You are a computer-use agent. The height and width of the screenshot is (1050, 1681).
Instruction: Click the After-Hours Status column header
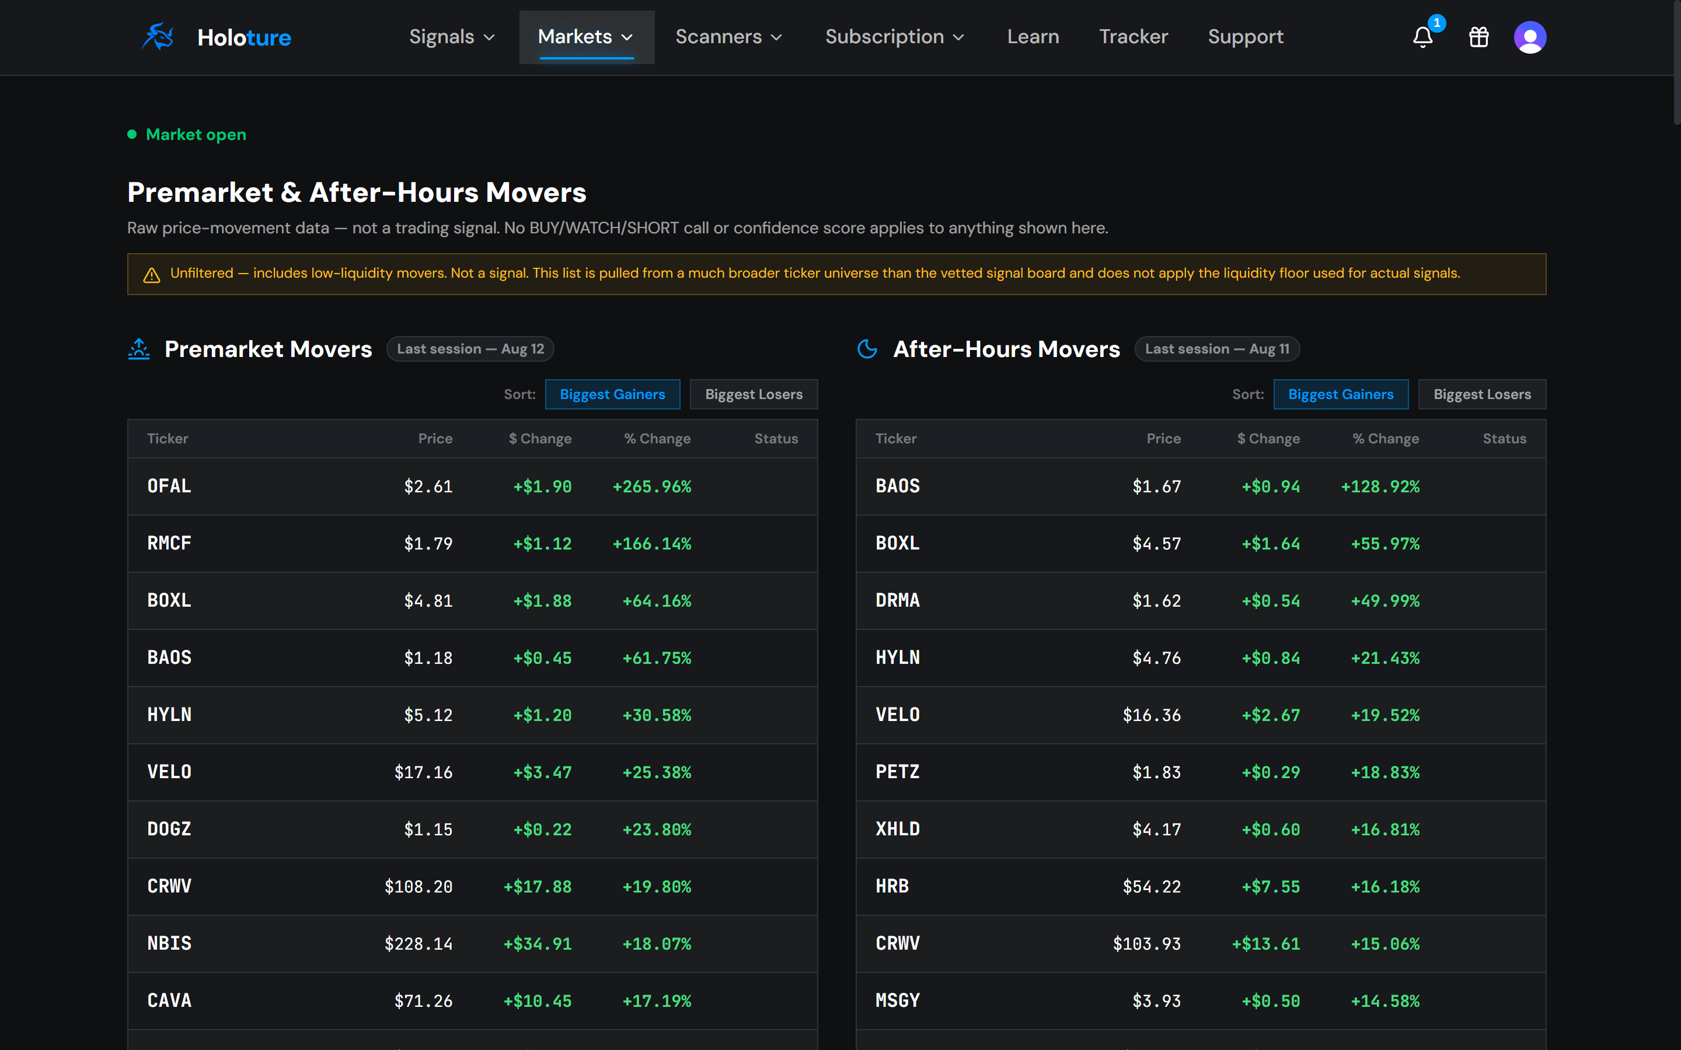[x=1505, y=438]
